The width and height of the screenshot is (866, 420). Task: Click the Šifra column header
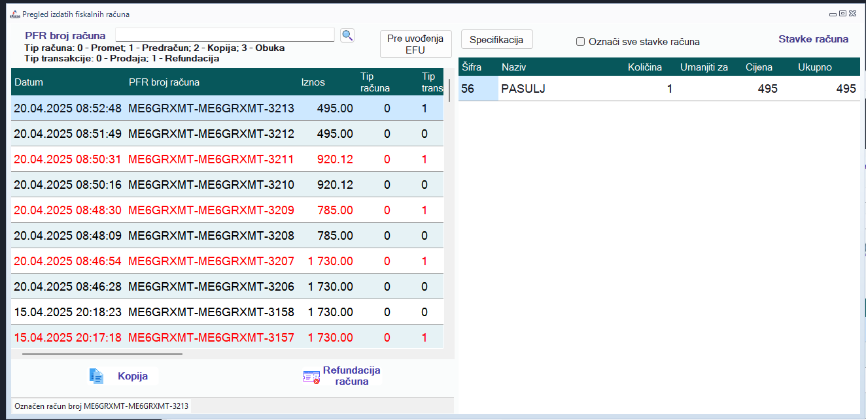[x=472, y=67]
